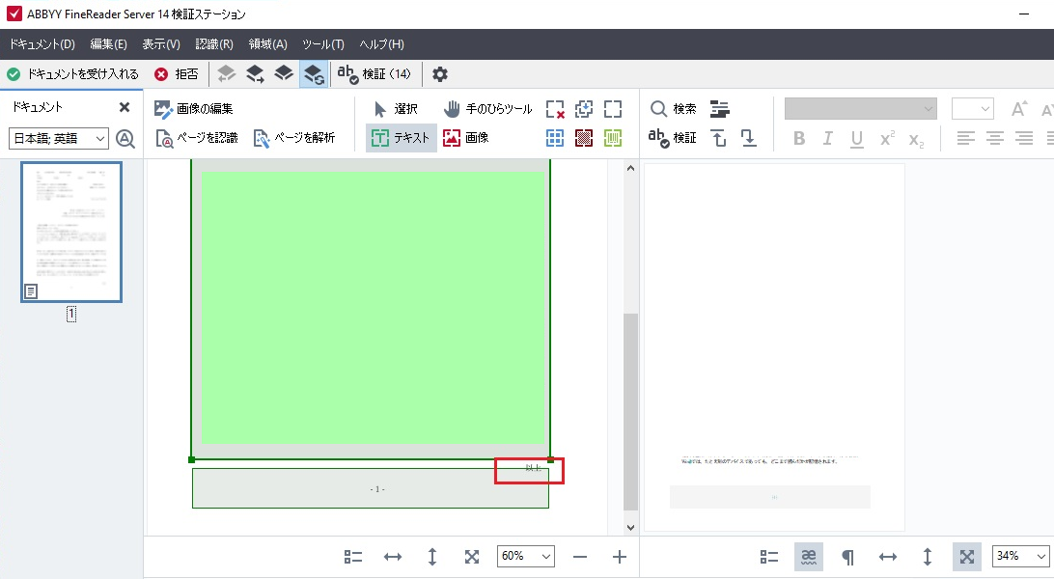Open the 領域(A) menu
Viewport: 1054px width, 579px height.
click(267, 44)
